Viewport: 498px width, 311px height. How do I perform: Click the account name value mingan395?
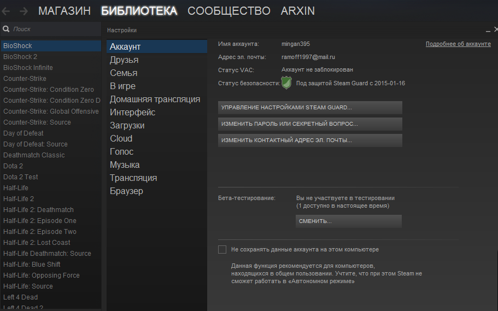click(x=295, y=44)
